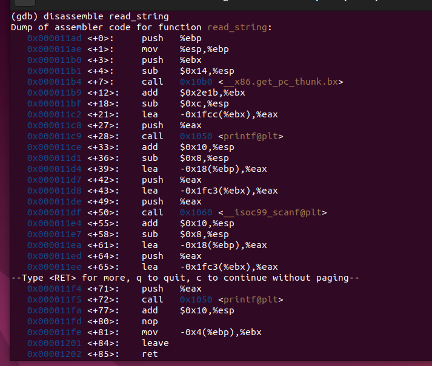Click the offset <+85> label

click(x=104, y=354)
